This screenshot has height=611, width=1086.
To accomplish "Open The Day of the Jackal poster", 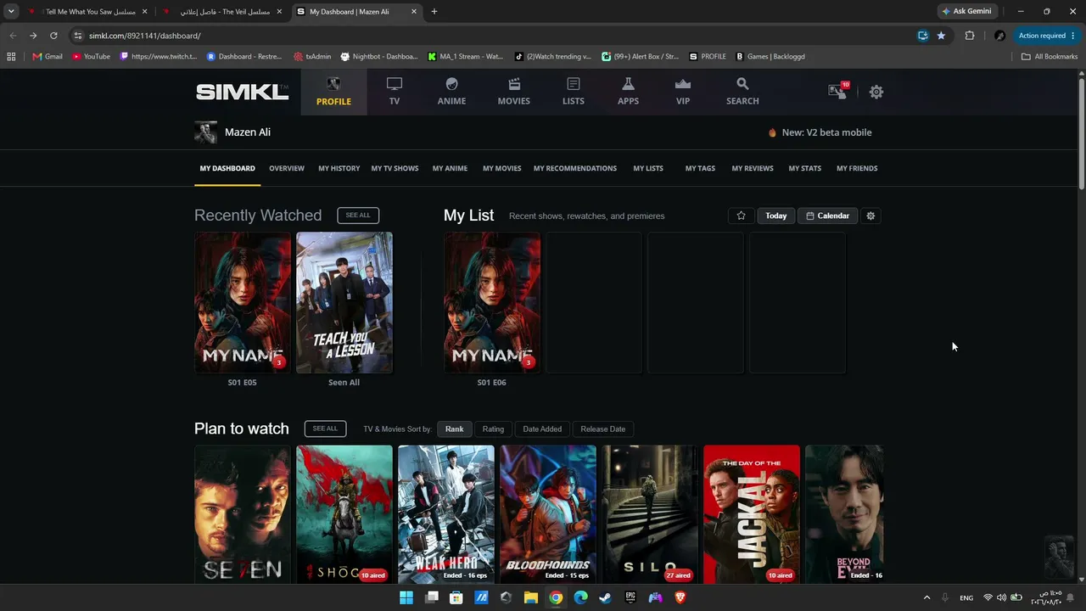I will coord(752,514).
